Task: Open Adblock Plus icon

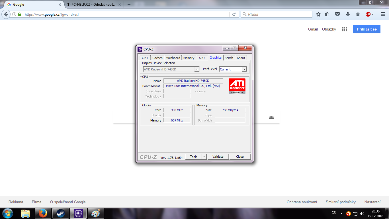Action: (x=368, y=14)
